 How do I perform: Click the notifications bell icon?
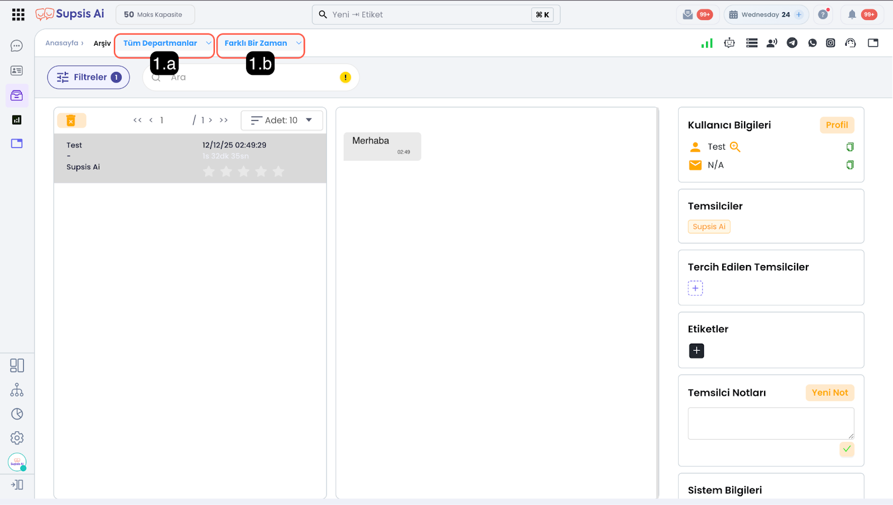852,15
